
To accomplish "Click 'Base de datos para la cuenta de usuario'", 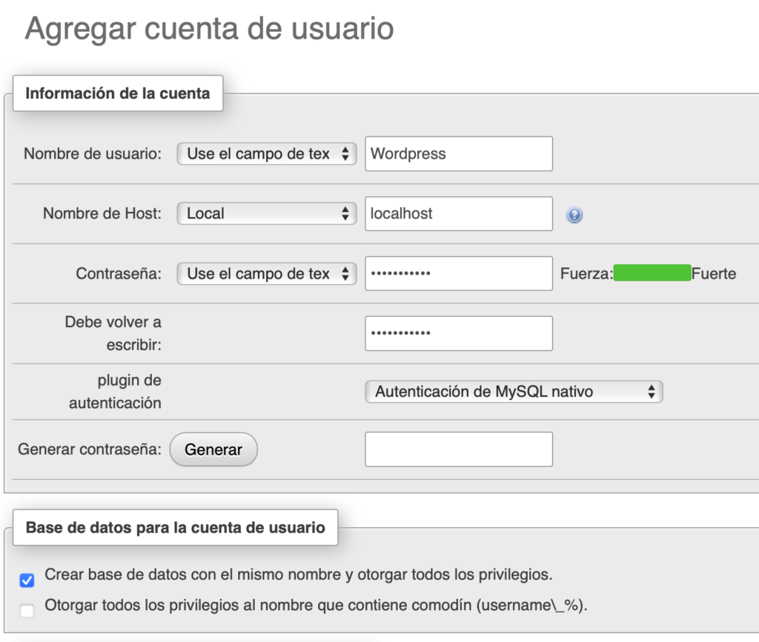I will [x=175, y=527].
